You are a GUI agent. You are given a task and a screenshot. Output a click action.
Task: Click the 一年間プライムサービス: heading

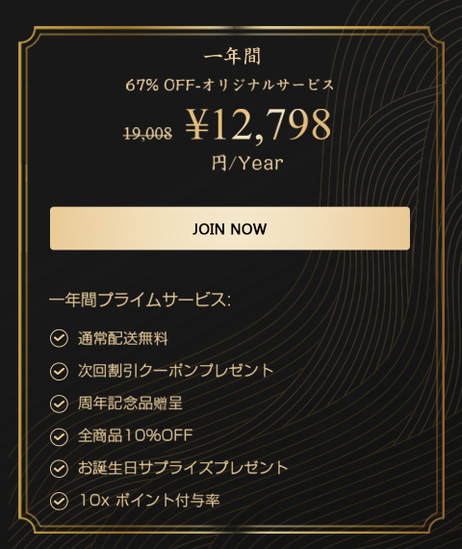point(140,301)
